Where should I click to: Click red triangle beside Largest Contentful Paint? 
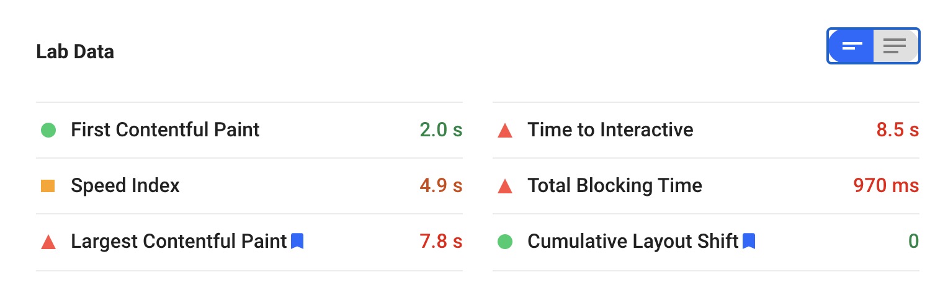point(48,242)
